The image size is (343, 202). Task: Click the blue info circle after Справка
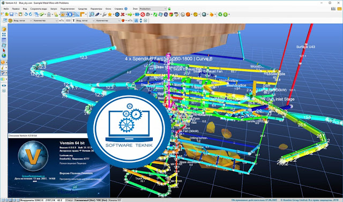126,9
